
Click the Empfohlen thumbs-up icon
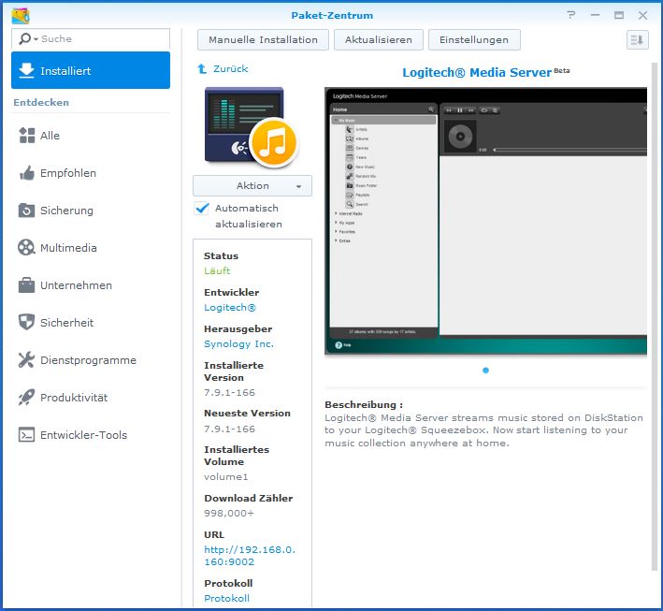coord(26,173)
